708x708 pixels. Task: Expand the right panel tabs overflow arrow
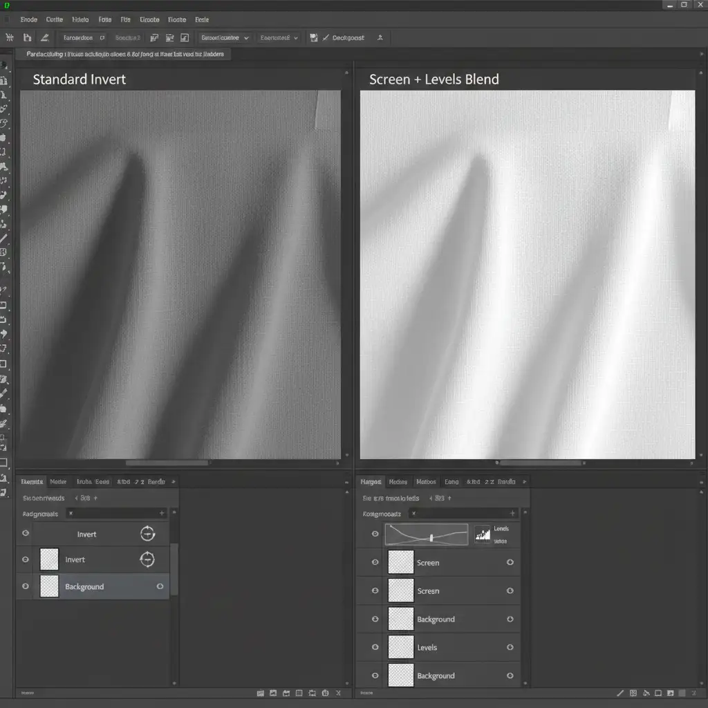[525, 481]
